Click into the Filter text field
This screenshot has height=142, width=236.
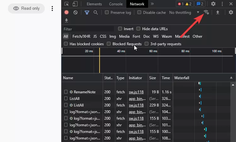pos(88,29)
